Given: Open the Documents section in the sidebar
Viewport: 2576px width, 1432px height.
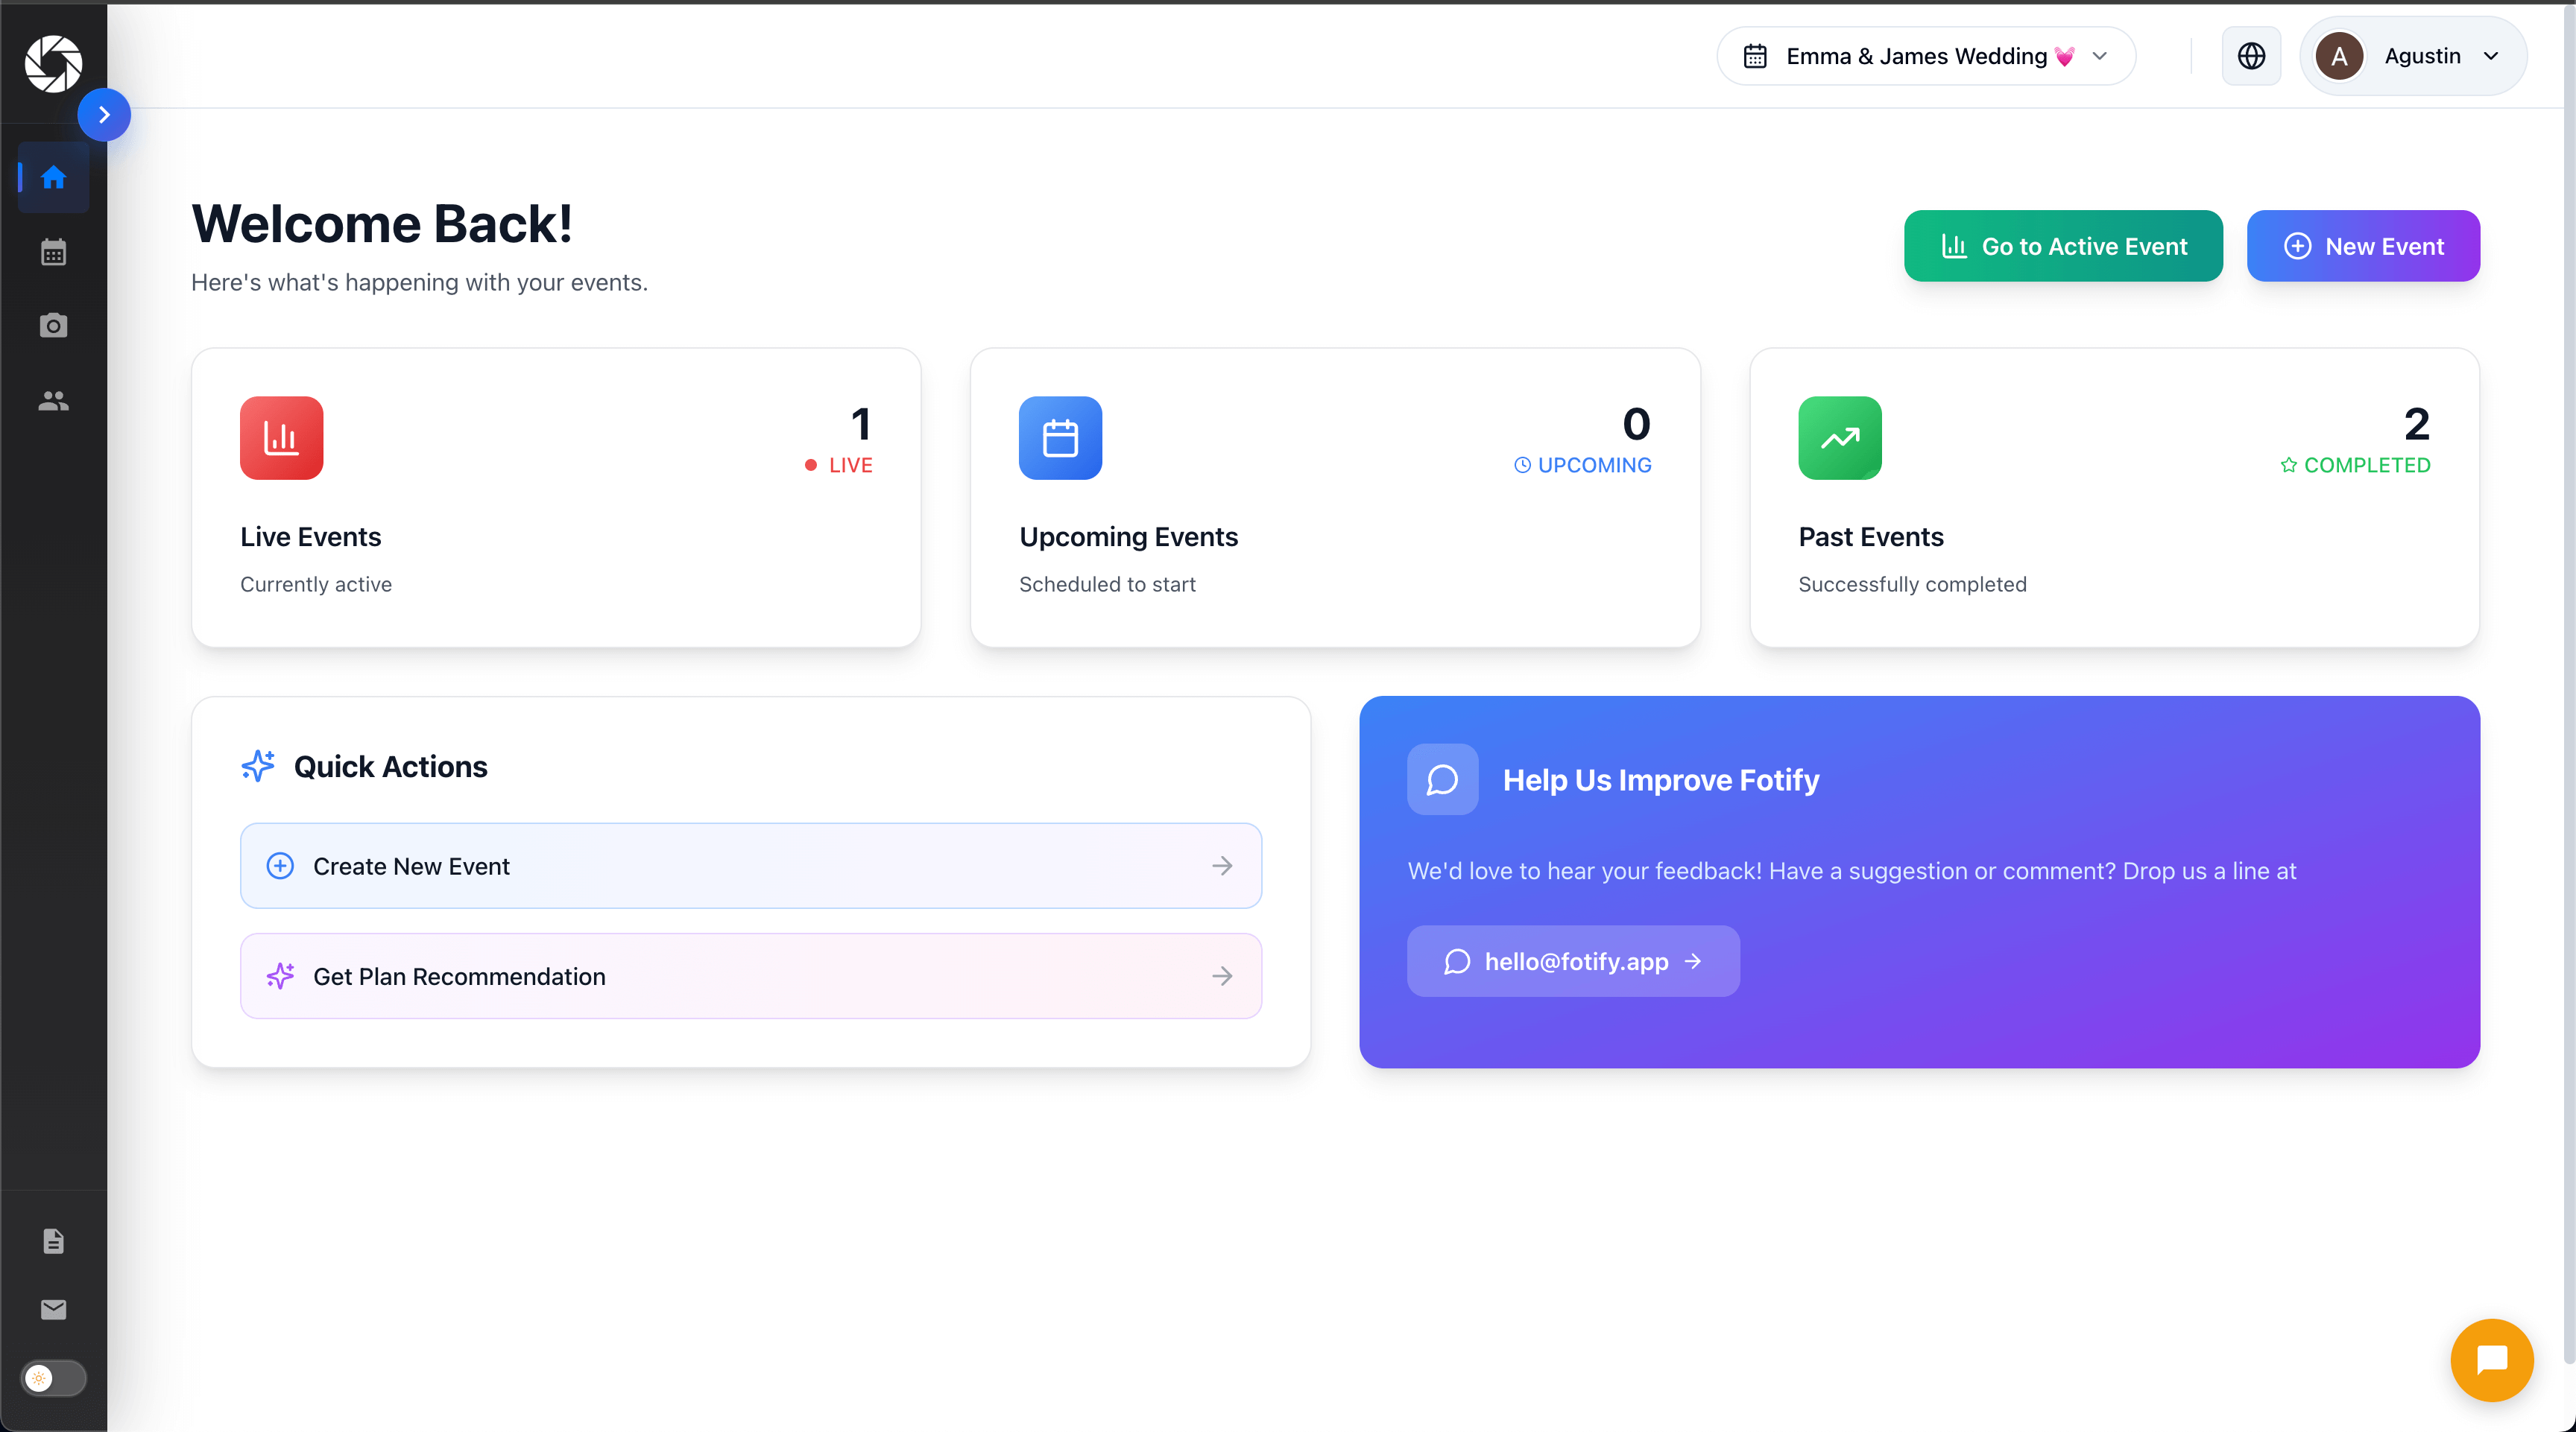Looking at the screenshot, I should pyautogui.click(x=52, y=1241).
